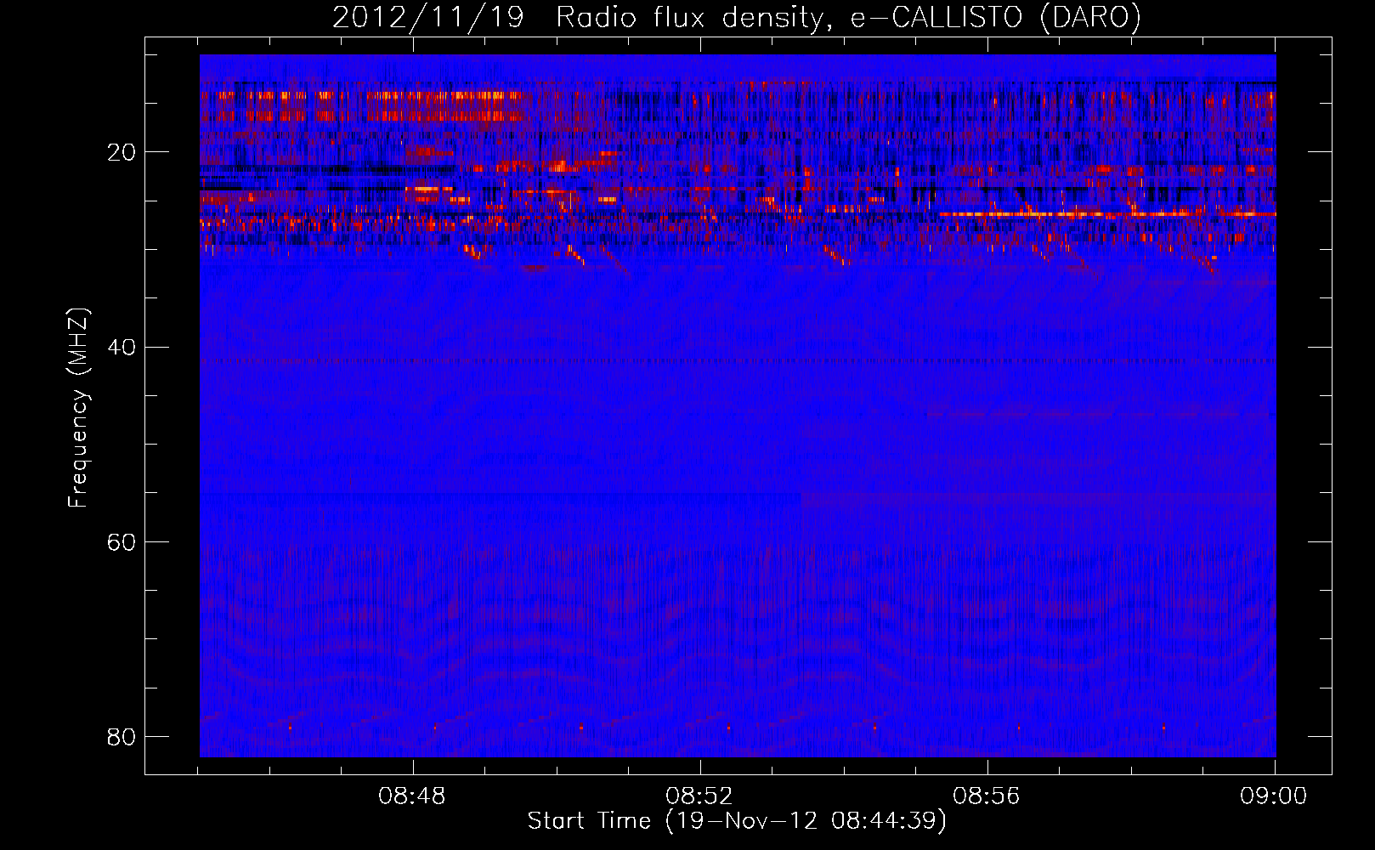Click the time tick label '08:48'
Screen dimensions: 1375x850
tap(412, 796)
